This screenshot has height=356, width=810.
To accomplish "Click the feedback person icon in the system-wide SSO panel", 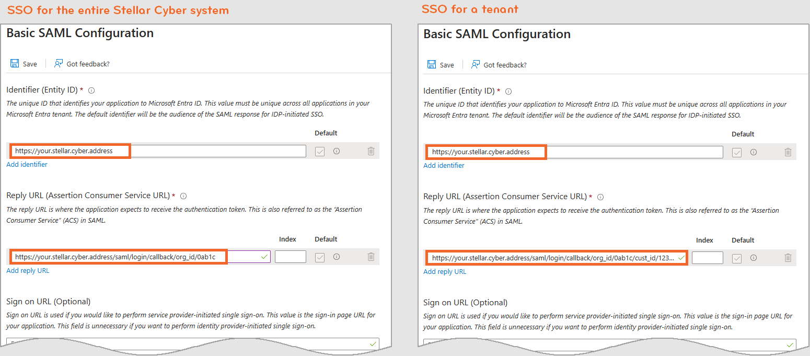I will tap(59, 64).
